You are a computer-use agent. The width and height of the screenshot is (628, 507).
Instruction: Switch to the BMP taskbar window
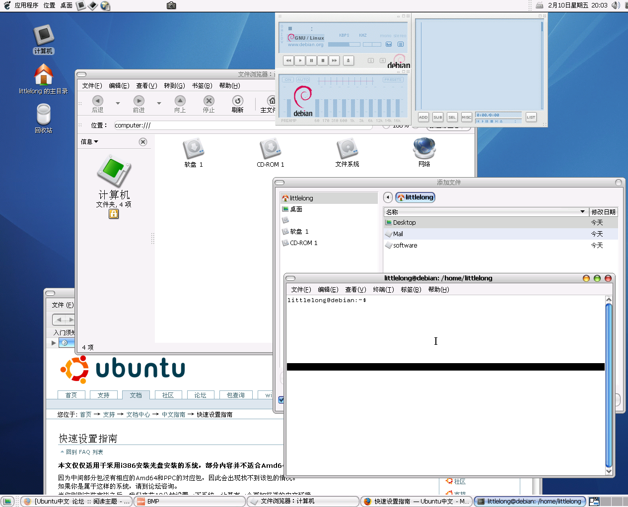190,502
